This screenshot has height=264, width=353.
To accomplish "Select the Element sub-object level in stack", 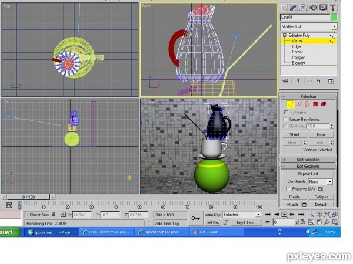I will click(x=298, y=63).
